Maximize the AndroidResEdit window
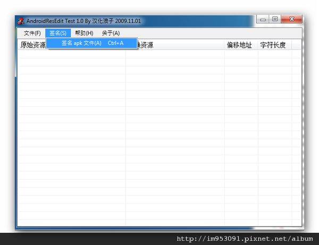Viewport: 319px width, 245px height. pyautogui.click(x=275, y=19)
